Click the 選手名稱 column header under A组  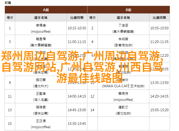(x=41, y=18)
